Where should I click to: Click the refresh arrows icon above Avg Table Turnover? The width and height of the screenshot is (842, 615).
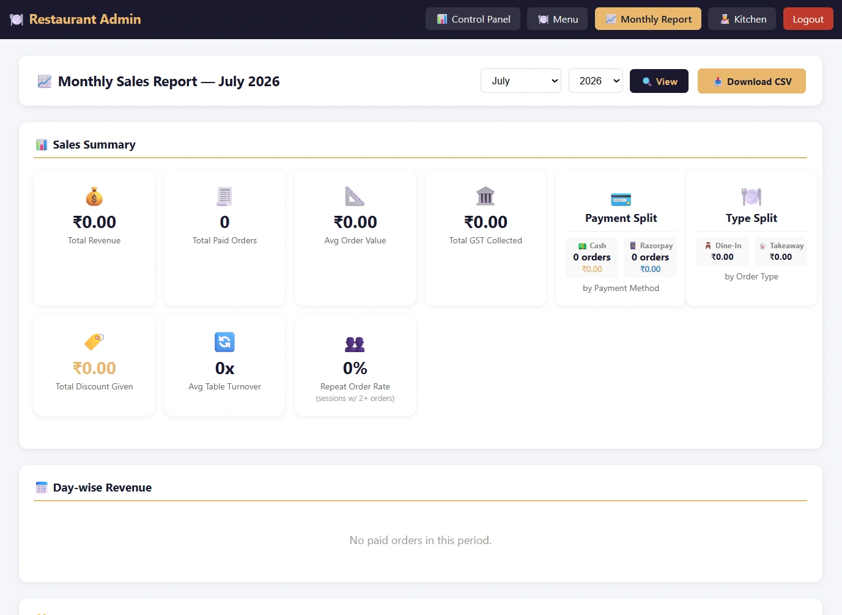click(x=224, y=342)
